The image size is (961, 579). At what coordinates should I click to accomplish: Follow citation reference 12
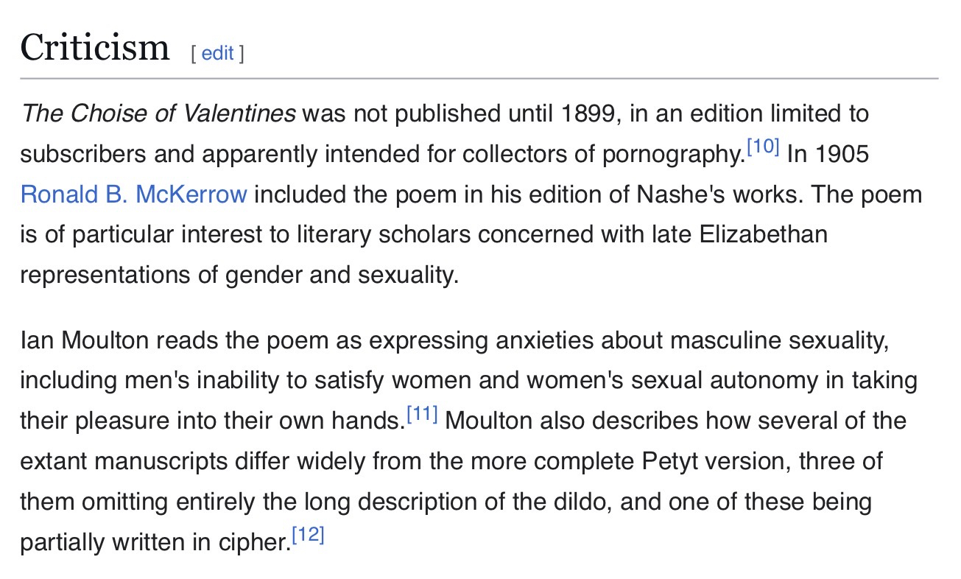point(308,536)
